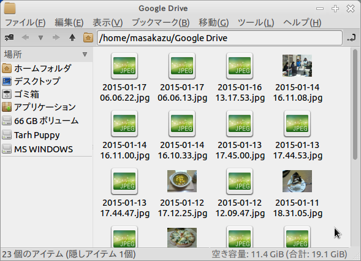Open the ツール(L) menu
361x261 pixels.
point(256,23)
